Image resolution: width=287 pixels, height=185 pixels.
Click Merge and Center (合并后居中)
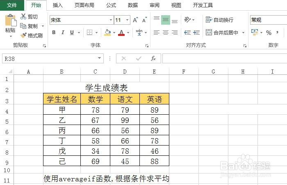pyautogui.click(x=222, y=32)
